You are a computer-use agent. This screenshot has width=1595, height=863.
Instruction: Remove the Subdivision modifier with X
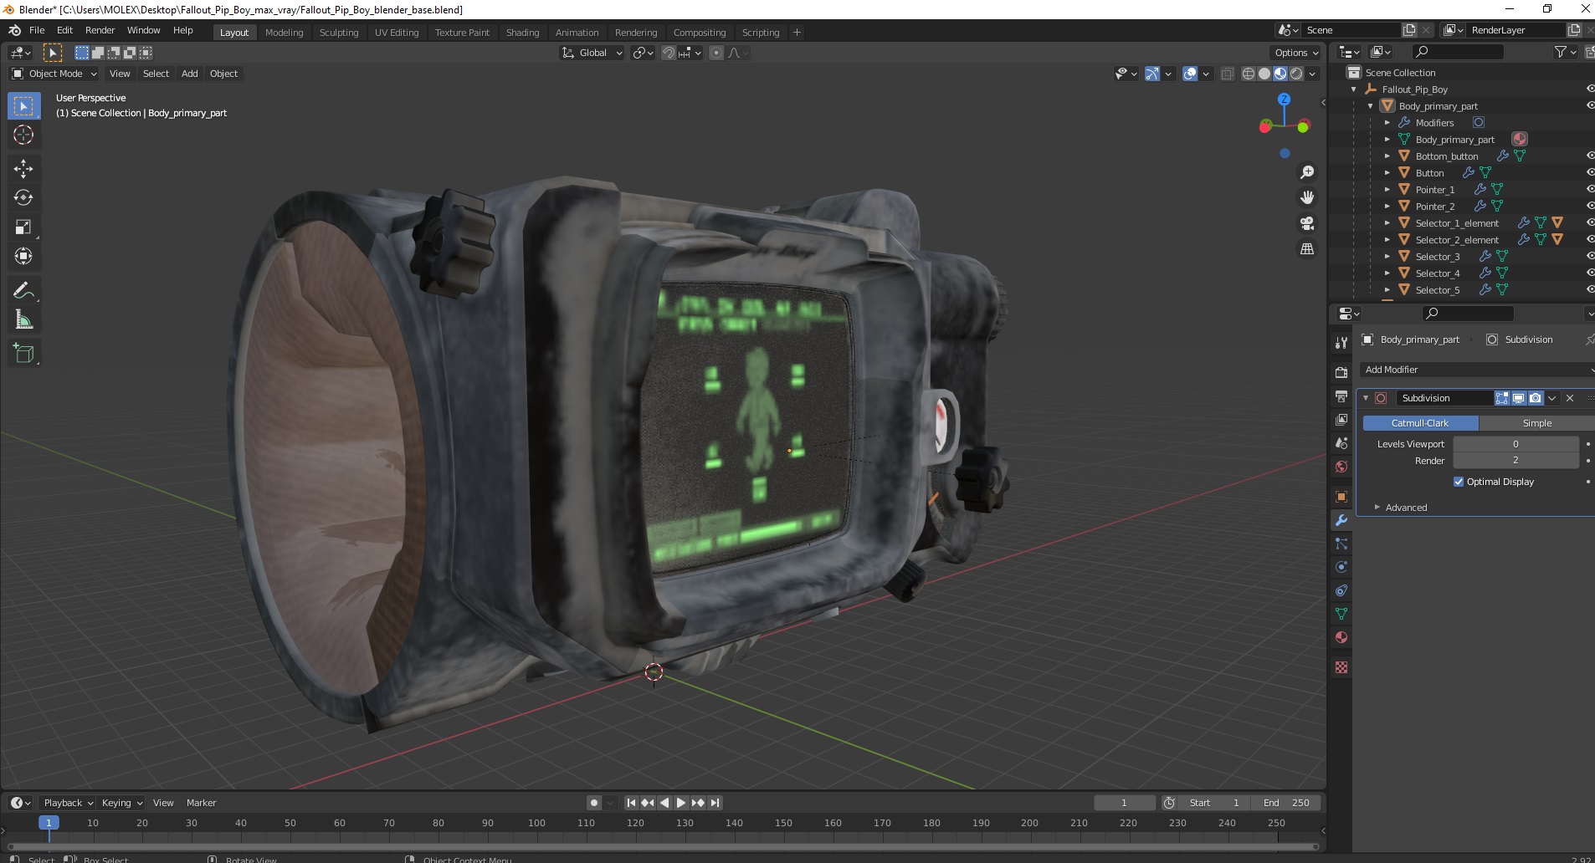1570,398
